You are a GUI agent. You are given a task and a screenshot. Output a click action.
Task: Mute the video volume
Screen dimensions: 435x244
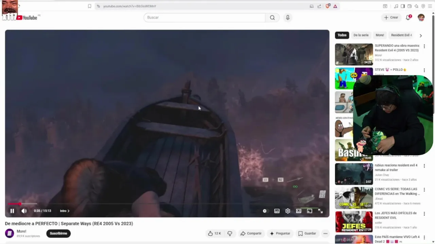[24, 211]
